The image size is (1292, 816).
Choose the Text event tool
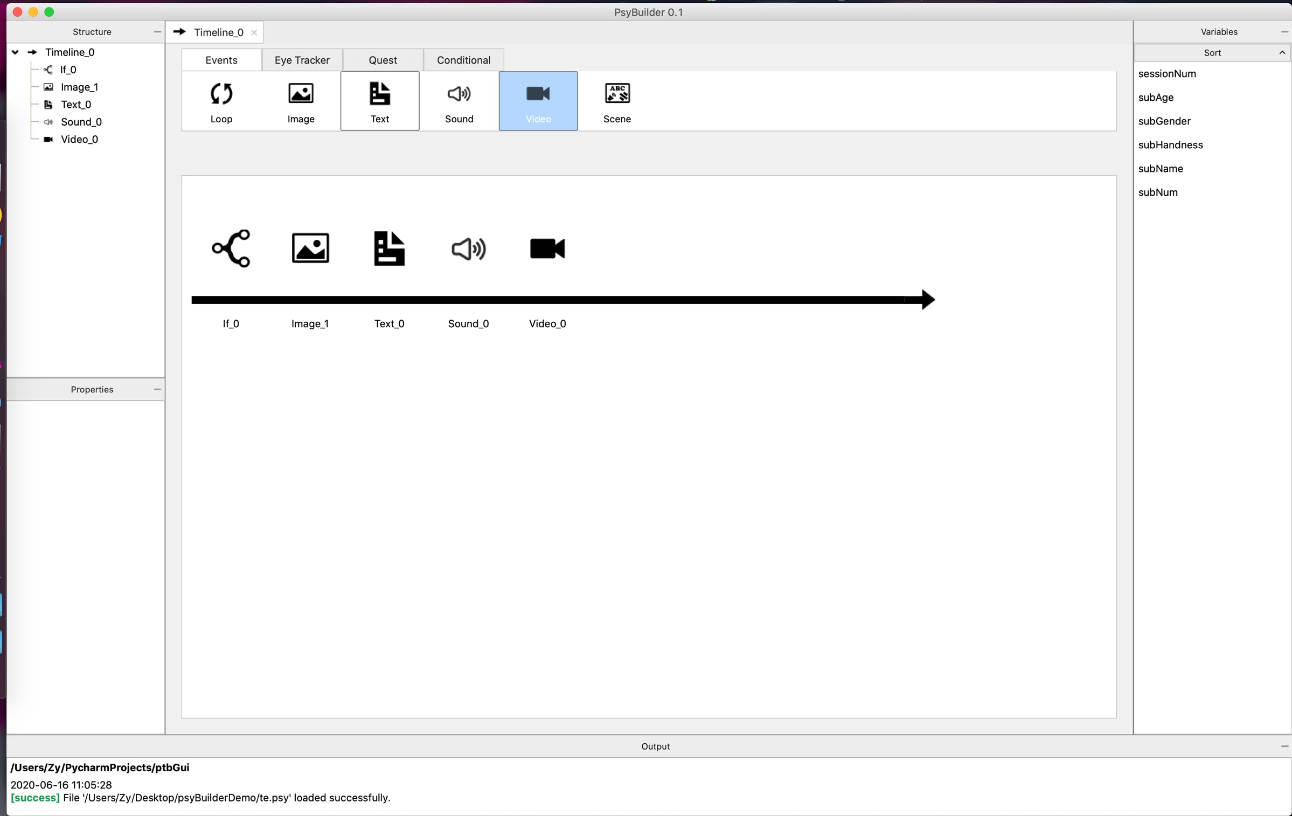(x=379, y=101)
